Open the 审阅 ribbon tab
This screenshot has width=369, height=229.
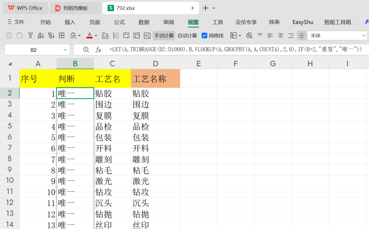tap(169, 22)
